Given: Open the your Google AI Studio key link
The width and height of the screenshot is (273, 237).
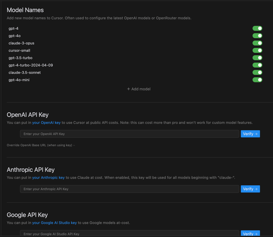Looking at the screenshot, I should 54,222.
